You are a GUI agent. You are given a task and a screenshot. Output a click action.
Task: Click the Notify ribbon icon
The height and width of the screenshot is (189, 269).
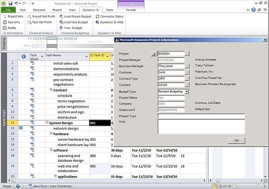point(4,27)
